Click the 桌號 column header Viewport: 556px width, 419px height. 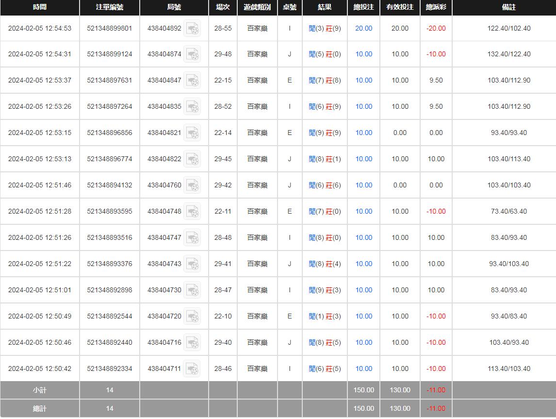tap(290, 7)
